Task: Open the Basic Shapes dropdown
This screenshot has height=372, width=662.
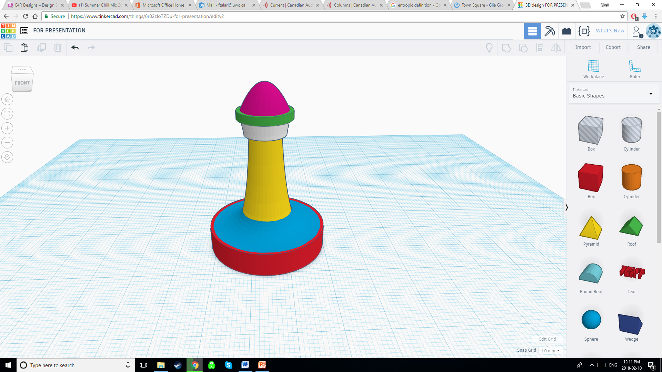Action: 614,93
